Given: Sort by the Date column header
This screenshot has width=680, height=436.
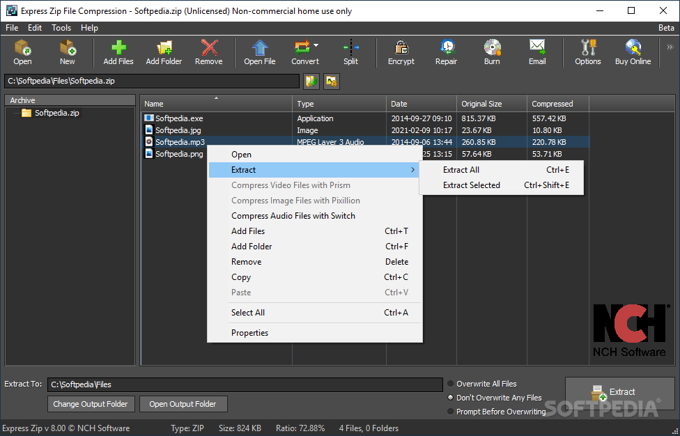Looking at the screenshot, I should tap(421, 104).
